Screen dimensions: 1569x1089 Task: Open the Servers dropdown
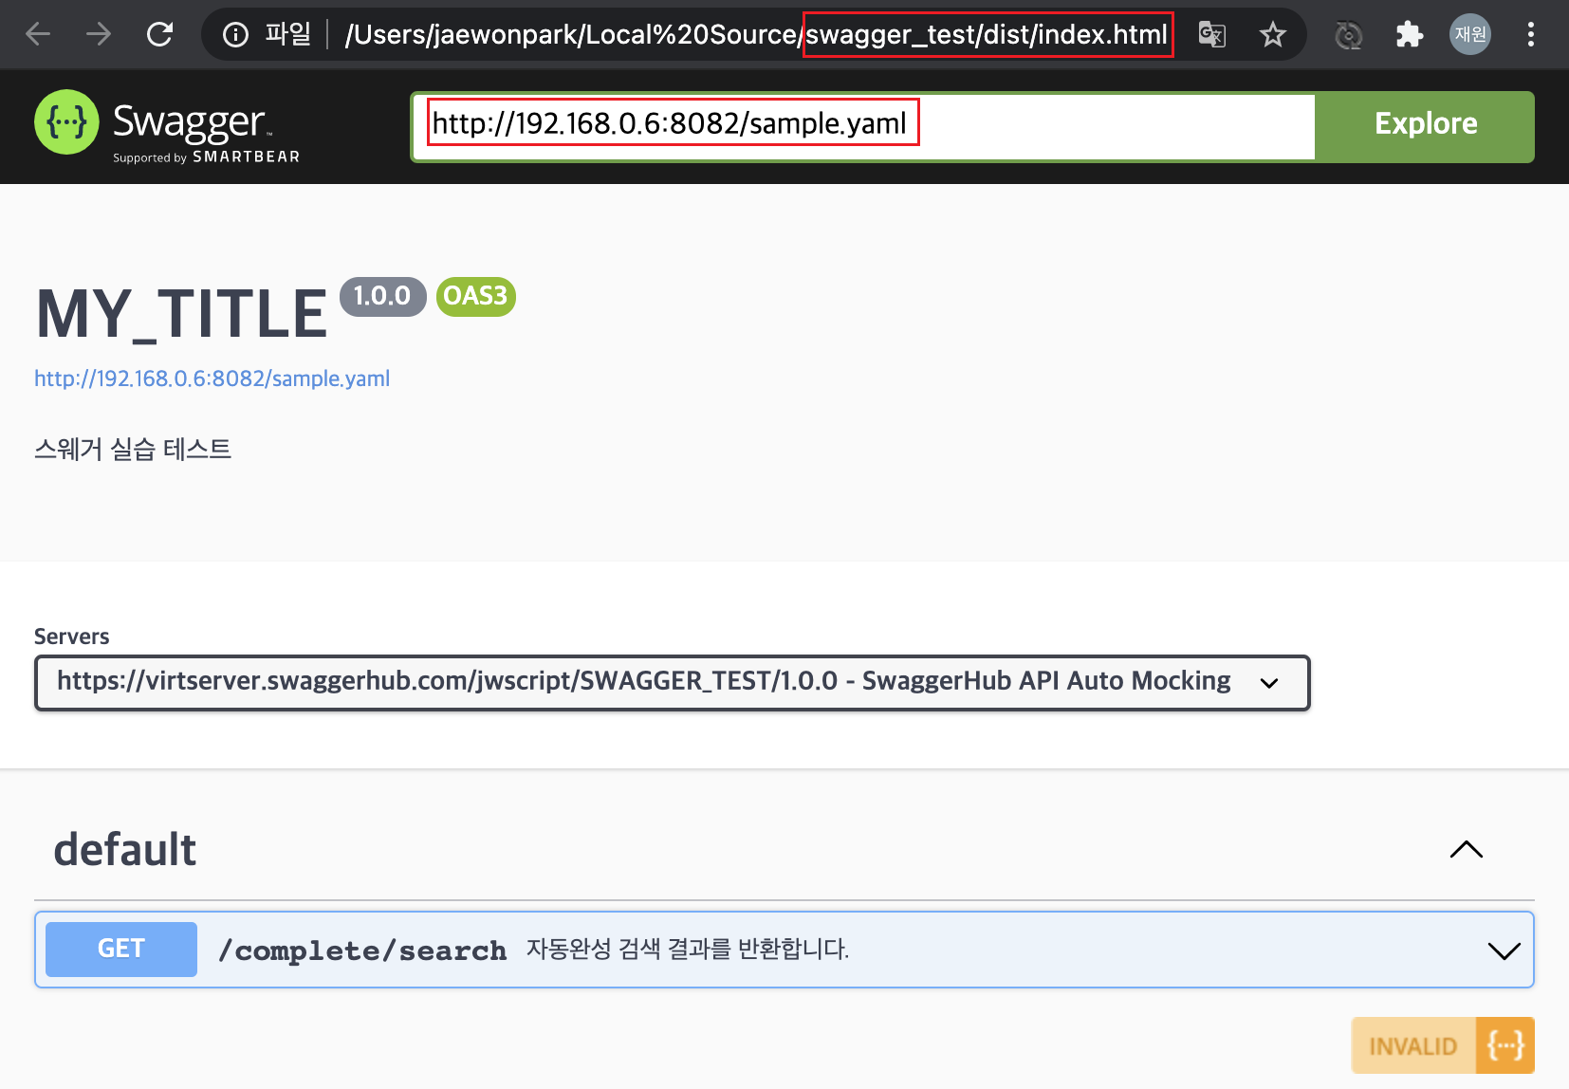[672, 682]
